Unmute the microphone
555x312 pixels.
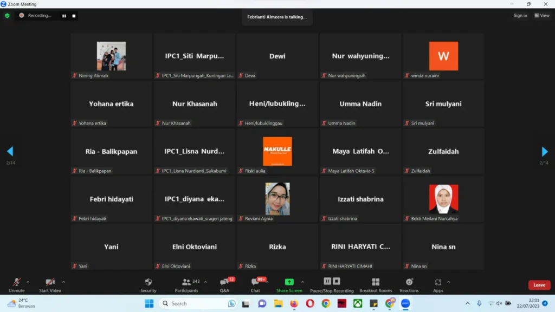coord(16,285)
